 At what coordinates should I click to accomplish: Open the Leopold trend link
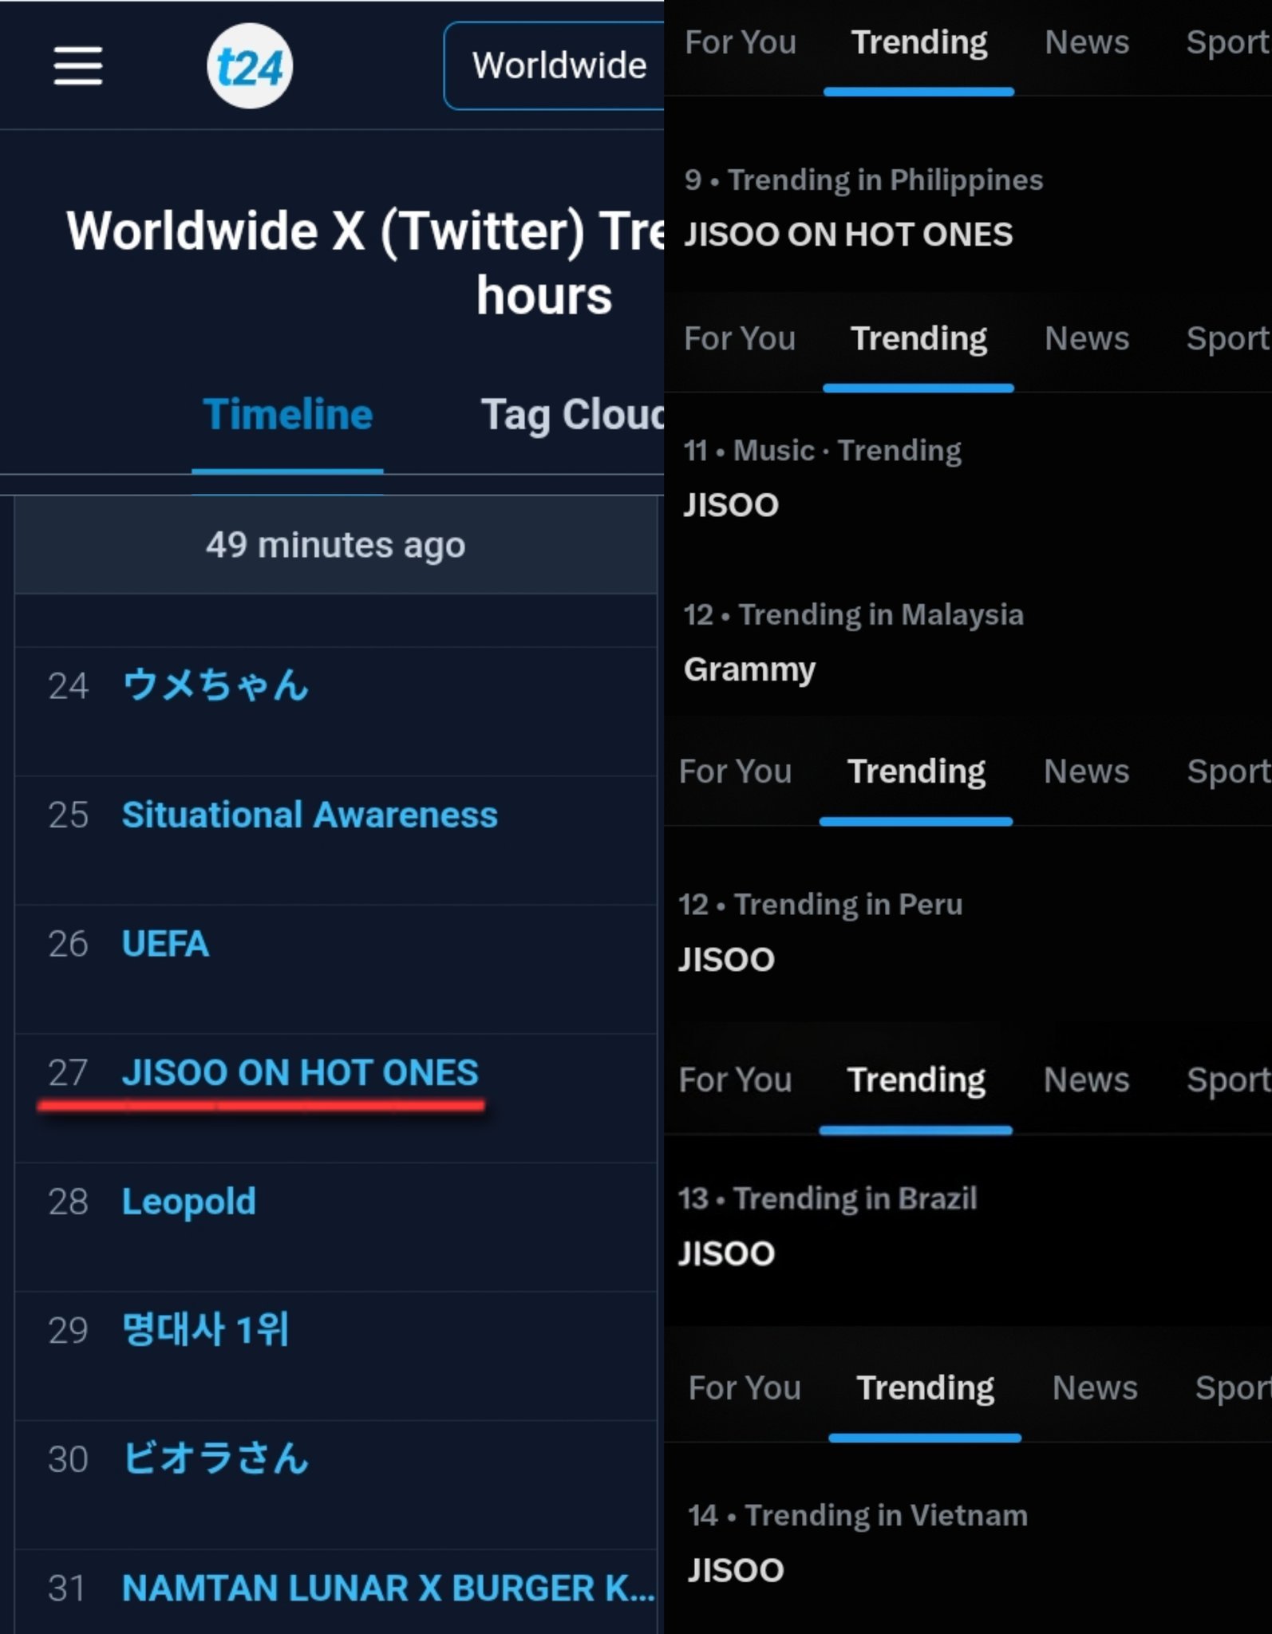[189, 1202]
